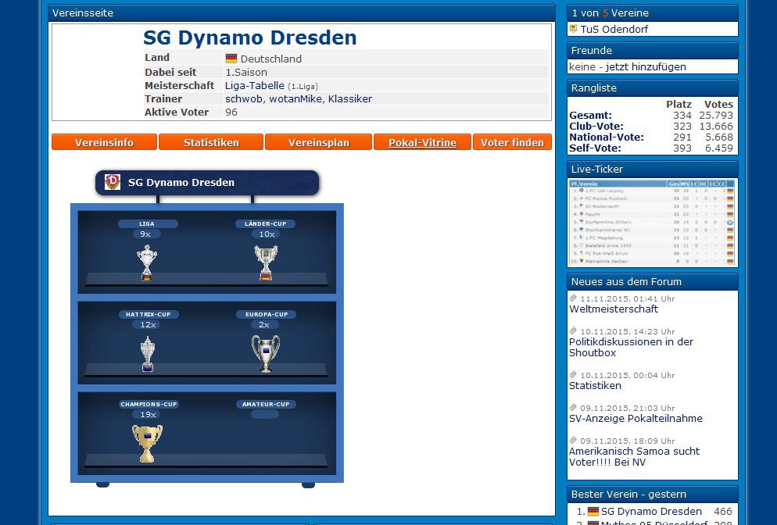Click the tag icon beside Weltmeisterschaft post
This screenshot has width=777, height=525.
point(573,298)
